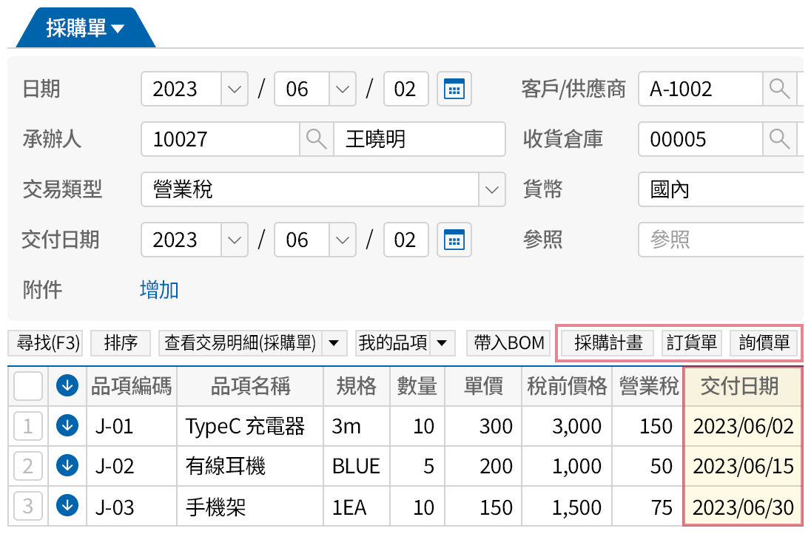Click the 參照 input field
The width and height of the screenshot is (811, 534).
pyautogui.click(x=718, y=240)
